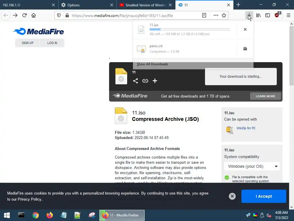The width and height of the screenshot is (294, 221).
Task: Click the LOG IN button
Action: click(52, 43)
